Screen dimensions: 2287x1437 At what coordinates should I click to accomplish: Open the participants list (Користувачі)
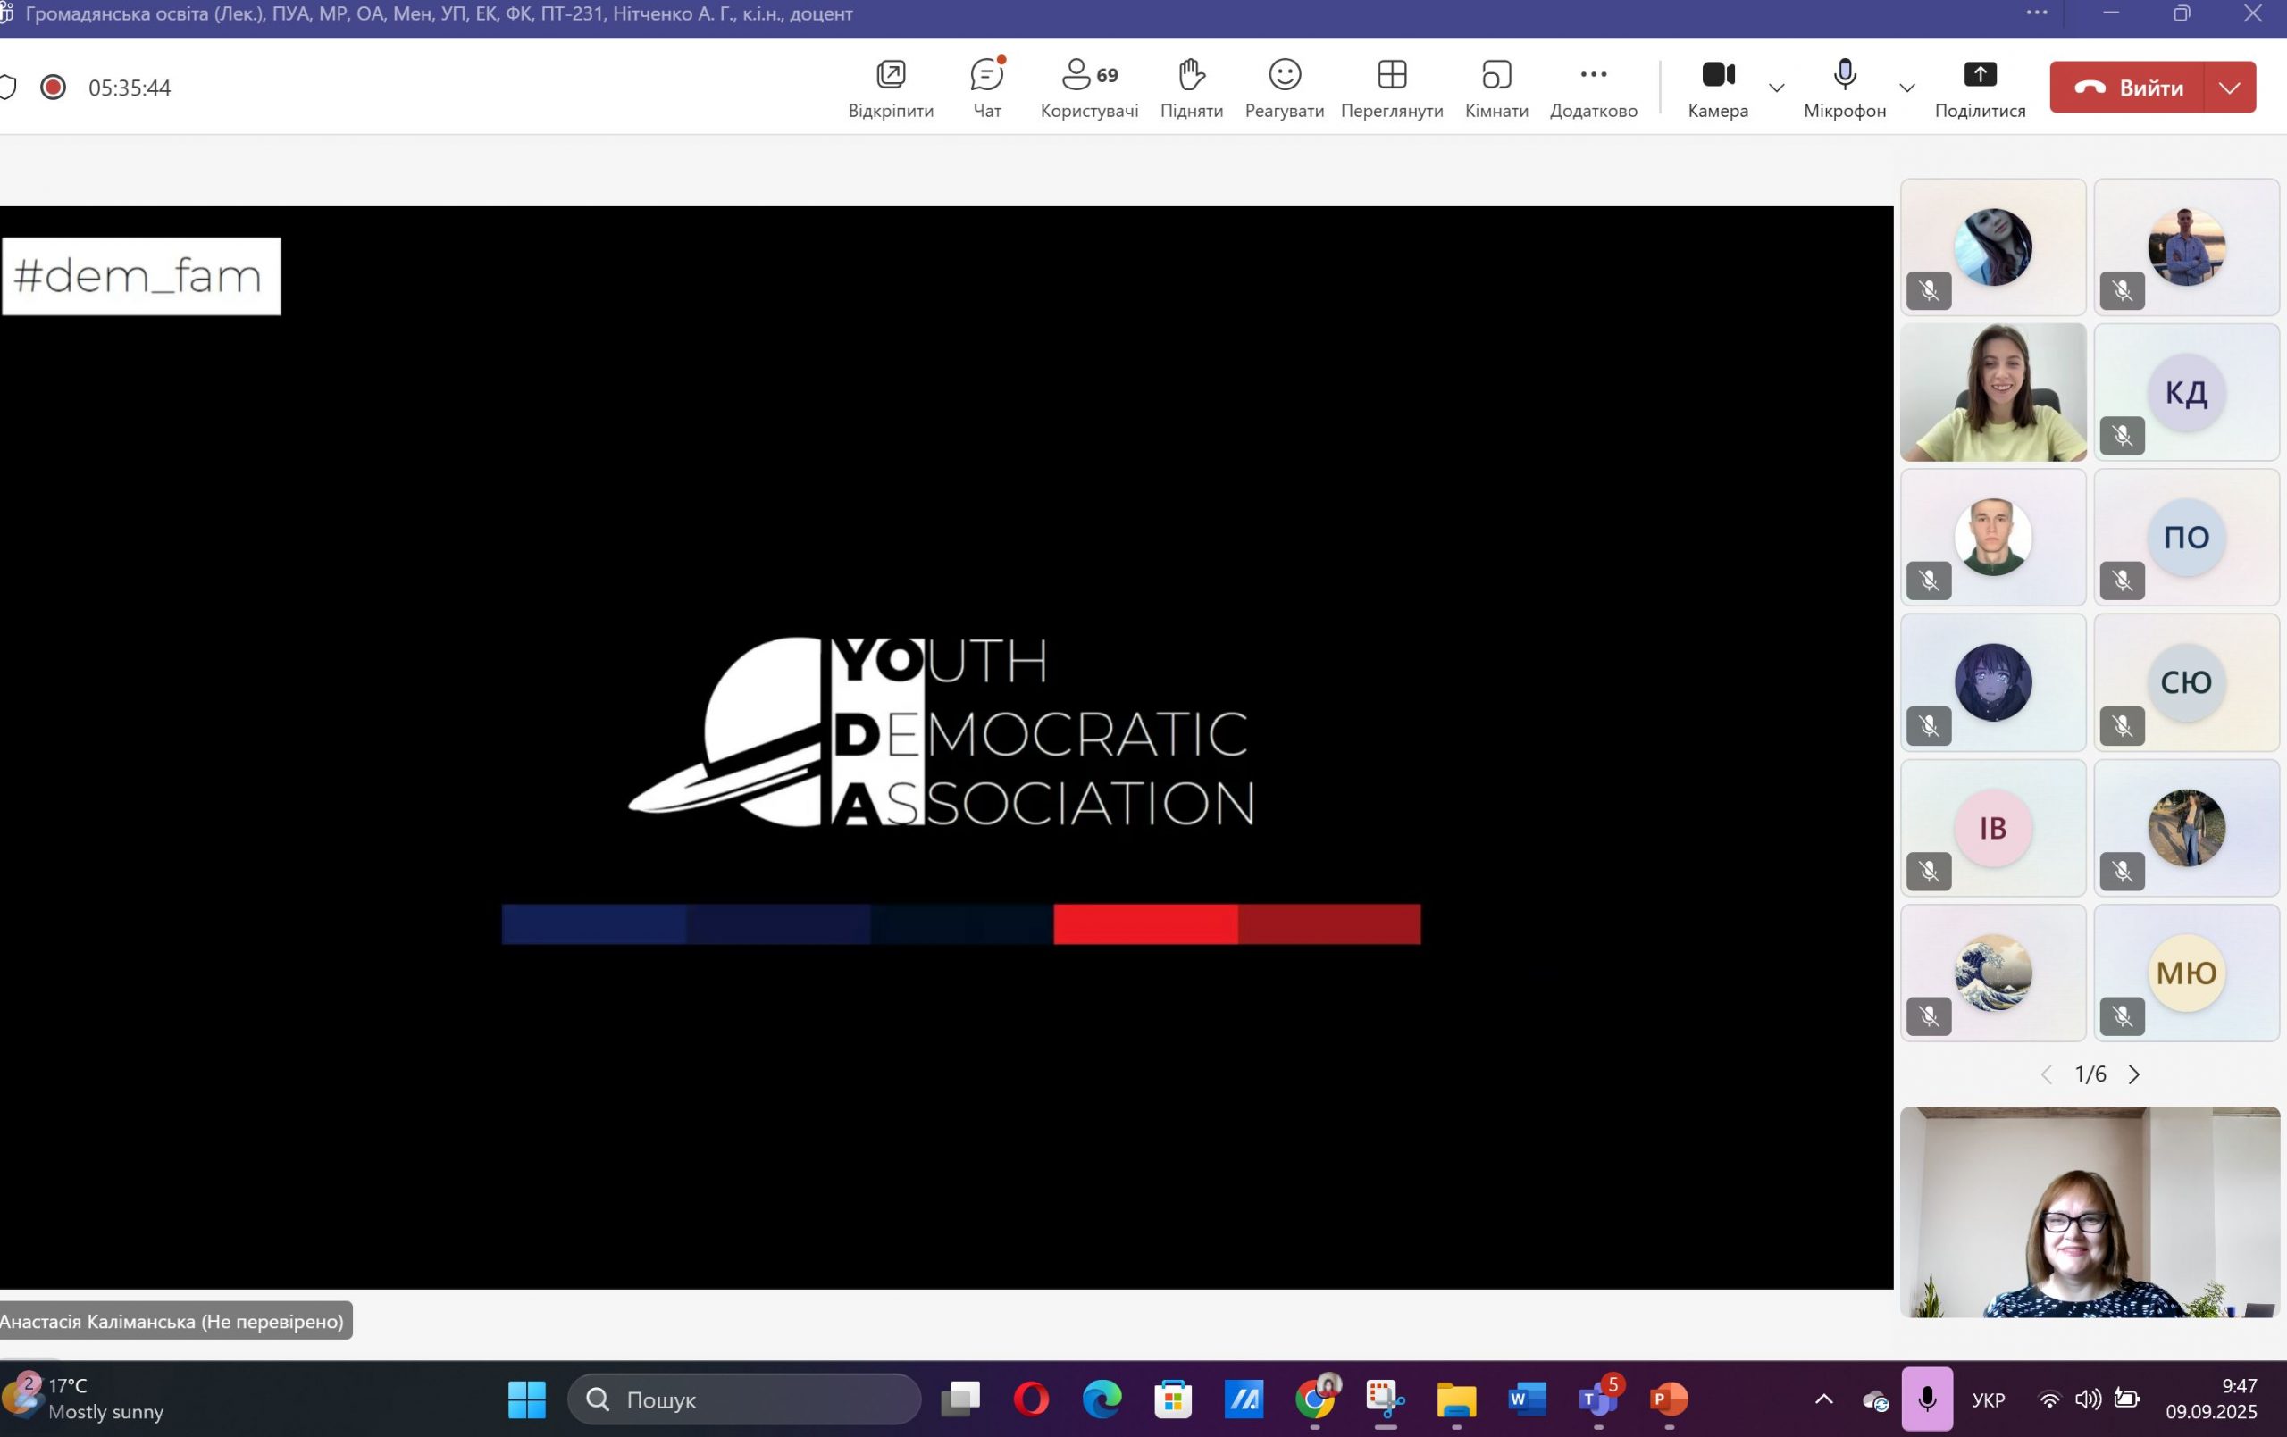click(x=1088, y=88)
